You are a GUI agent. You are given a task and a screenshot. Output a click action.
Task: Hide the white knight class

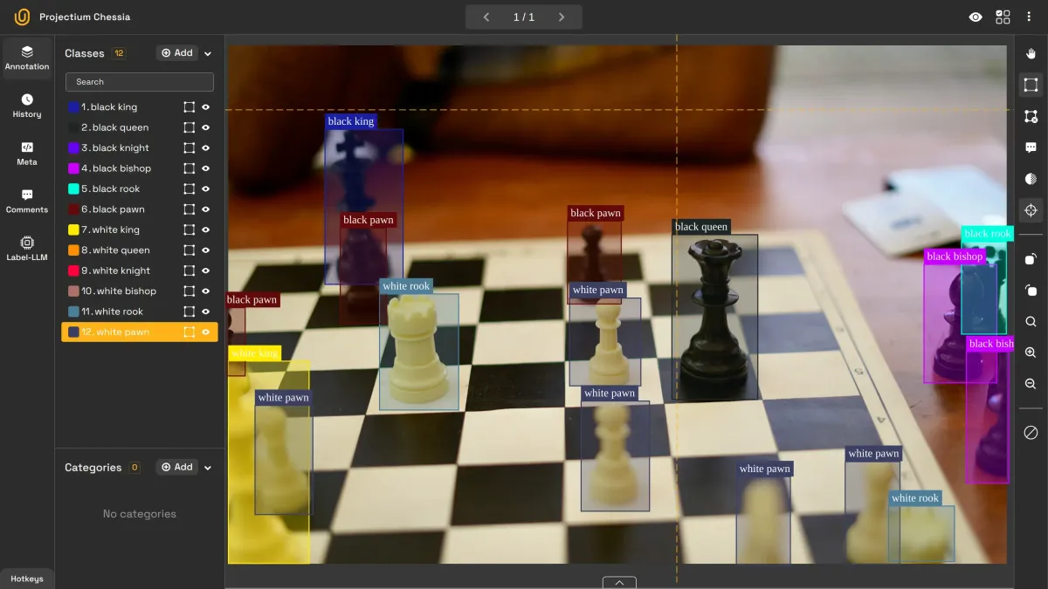(x=206, y=271)
